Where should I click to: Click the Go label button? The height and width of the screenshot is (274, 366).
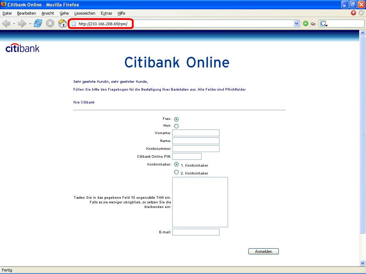point(313,24)
